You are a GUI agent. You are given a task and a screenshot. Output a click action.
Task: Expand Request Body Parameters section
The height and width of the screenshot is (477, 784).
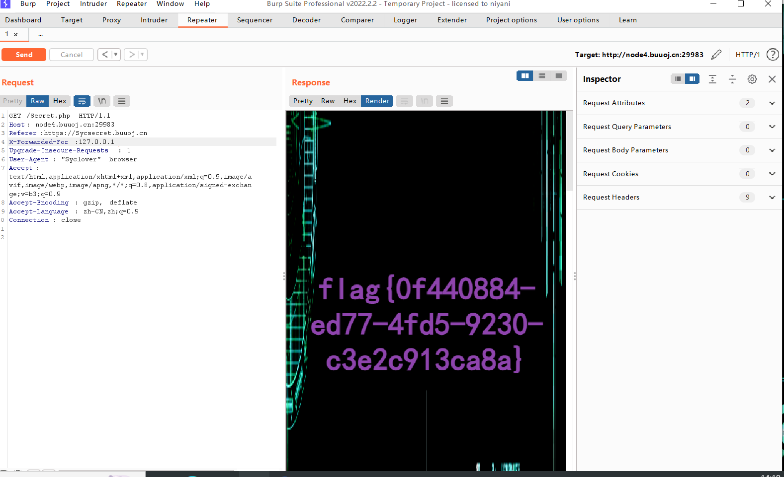pos(679,150)
